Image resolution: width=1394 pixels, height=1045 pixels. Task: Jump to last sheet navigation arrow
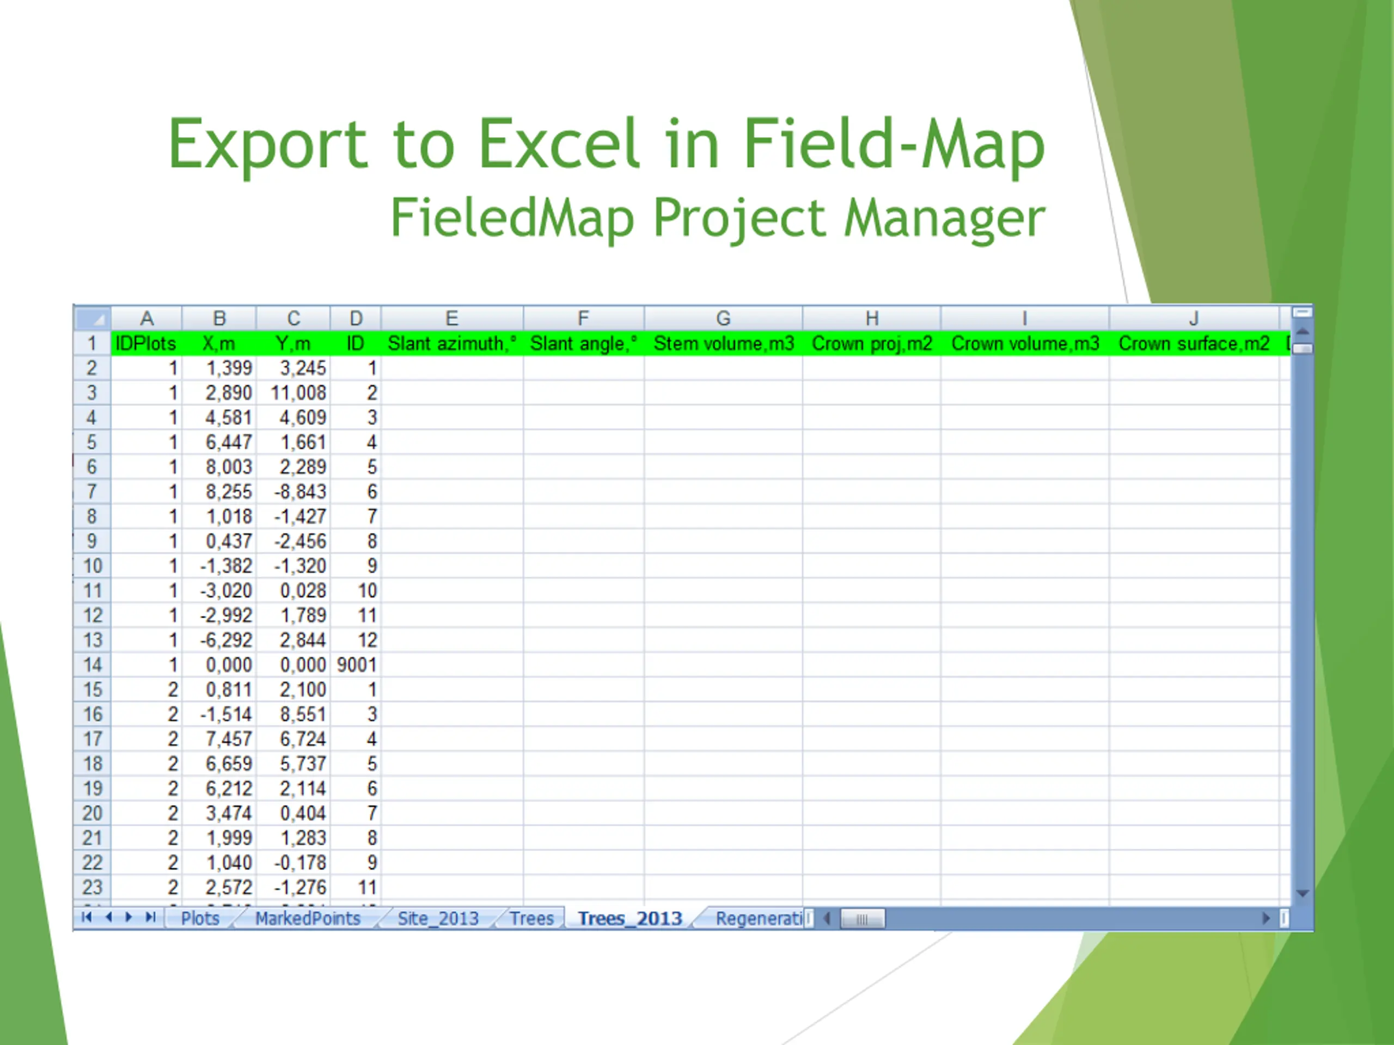pos(150,917)
